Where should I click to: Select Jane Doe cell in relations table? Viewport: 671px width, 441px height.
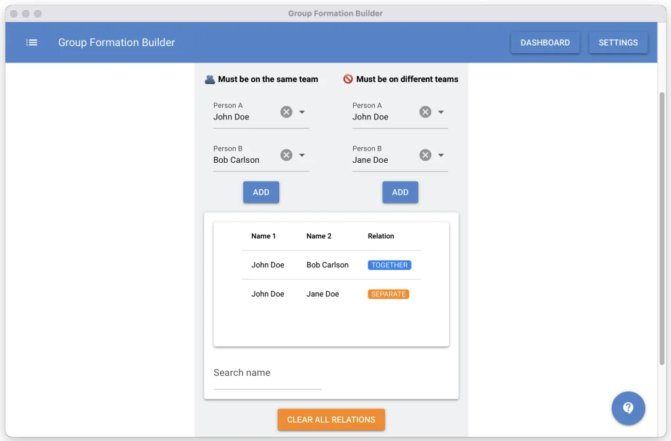click(323, 294)
